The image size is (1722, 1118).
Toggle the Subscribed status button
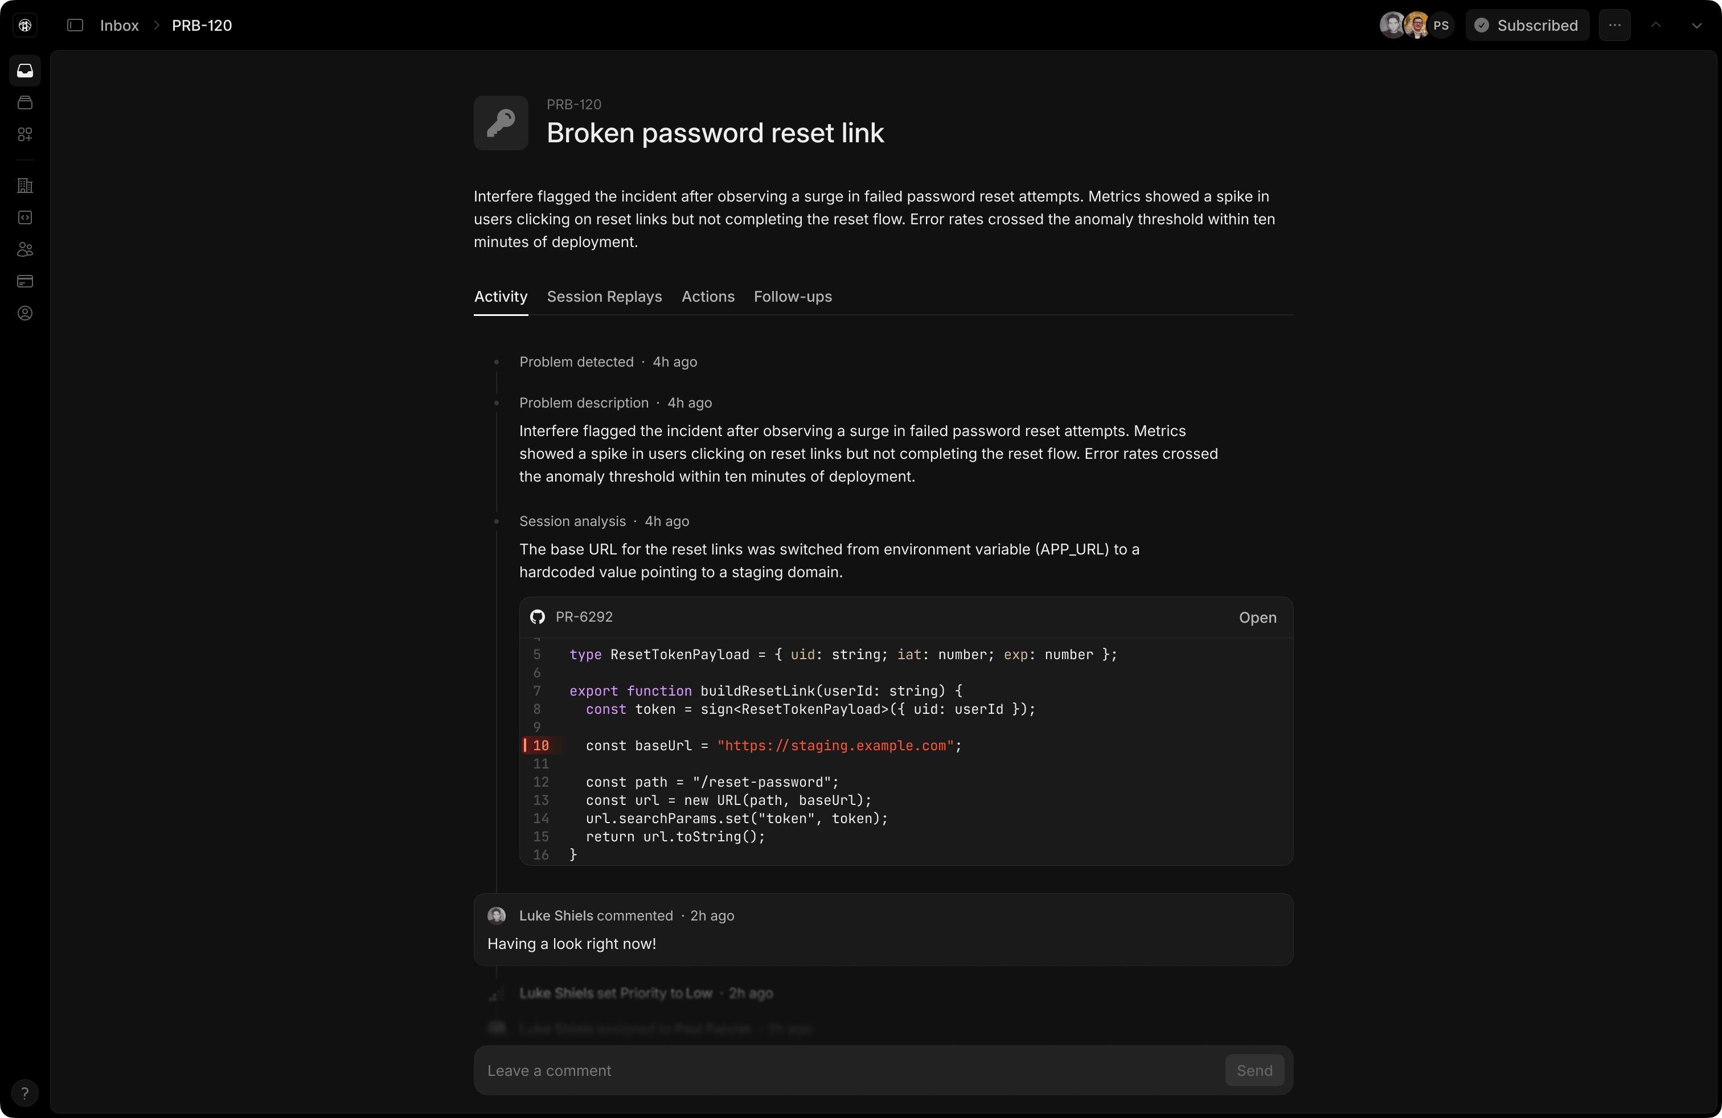coord(1527,25)
